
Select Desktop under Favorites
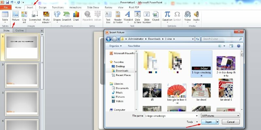click(120, 66)
